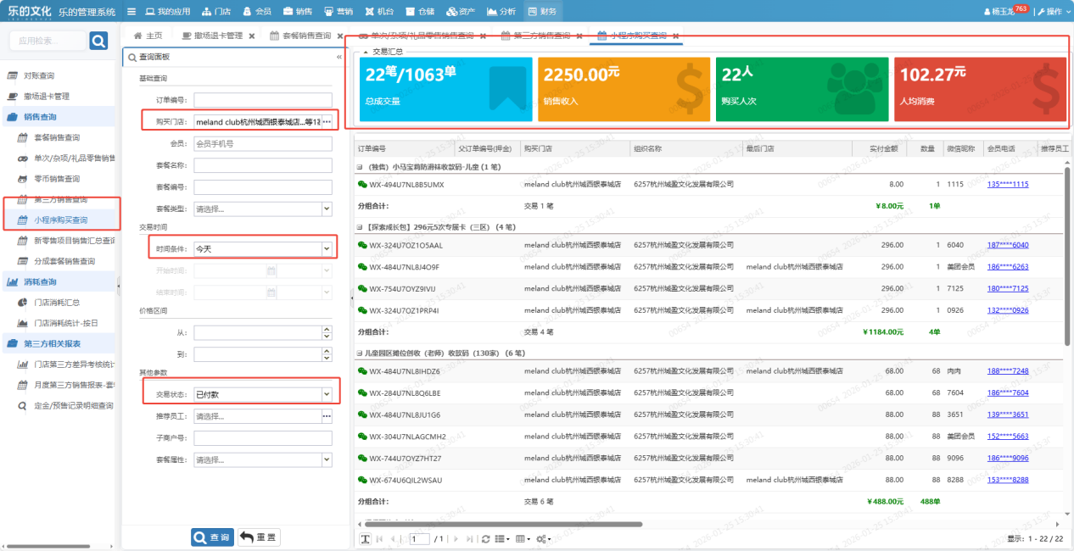The width and height of the screenshot is (1074, 551).
Task: Close the 撤场退卡管理 tab
Action: coord(252,36)
